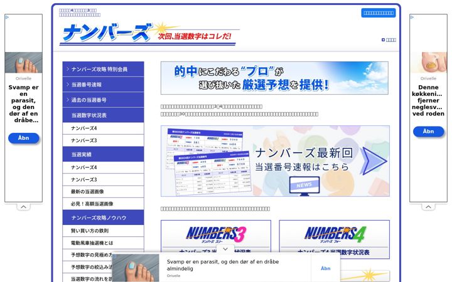
Task: Click the toe image in left ad
Action: (24, 63)
